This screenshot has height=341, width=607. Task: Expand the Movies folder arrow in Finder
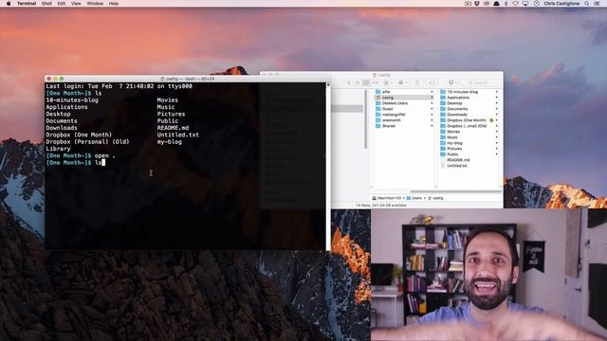pyautogui.click(x=497, y=132)
